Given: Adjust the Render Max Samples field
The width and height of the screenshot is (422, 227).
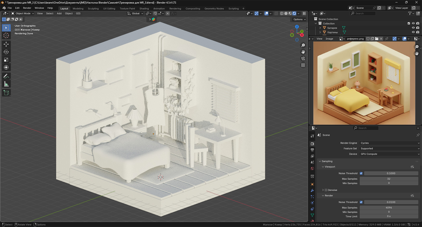Looking at the screenshot, I should coord(389,208).
